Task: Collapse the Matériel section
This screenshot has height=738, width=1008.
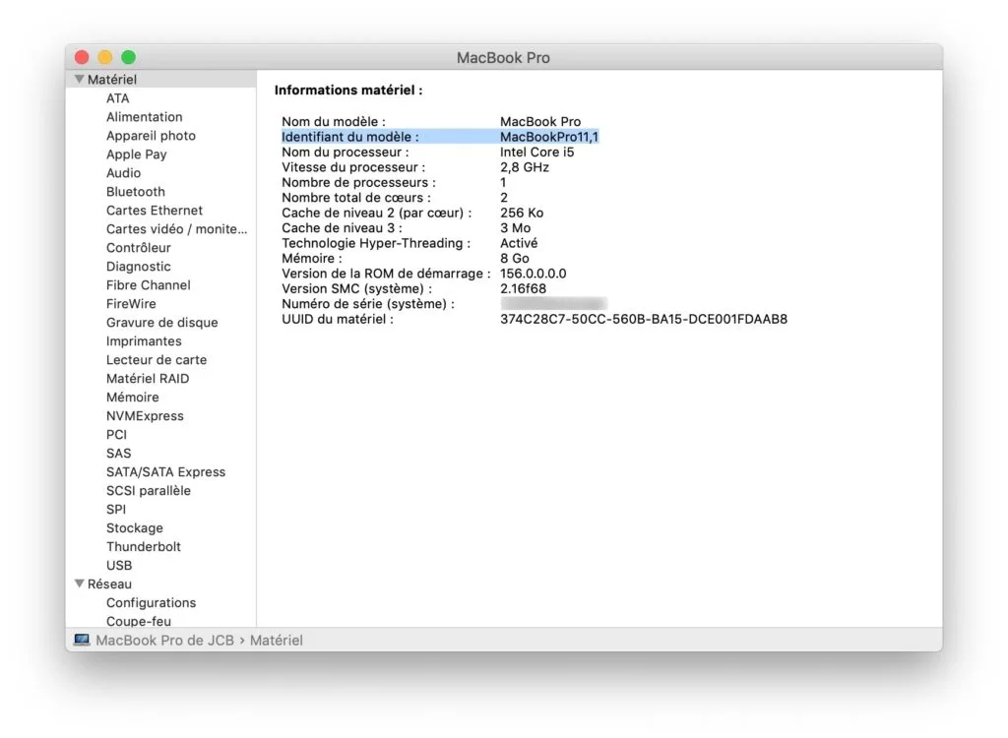Action: pos(80,79)
